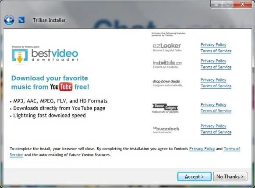The width and height of the screenshot is (255, 188).
Task: Open freetwittube Privacy Policy link
Action: (x=213, y=61)
